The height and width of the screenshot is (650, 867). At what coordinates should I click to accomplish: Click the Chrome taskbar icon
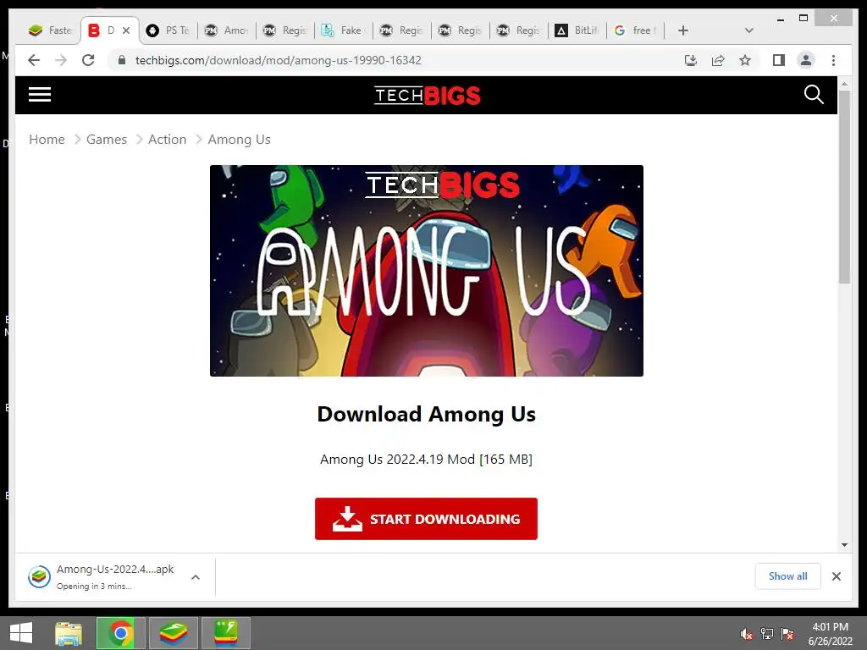pos(120,633)
